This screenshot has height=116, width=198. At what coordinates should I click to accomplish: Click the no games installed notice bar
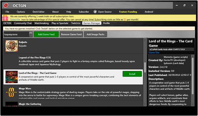[x=99, y=29]
